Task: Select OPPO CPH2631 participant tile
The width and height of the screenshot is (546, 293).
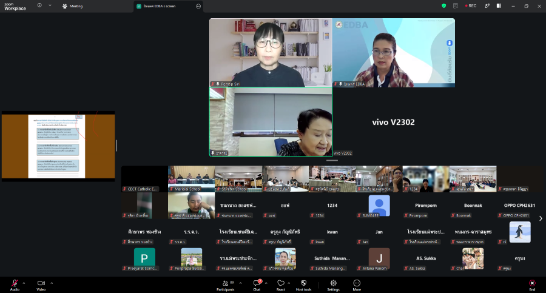Action: click(x=519, y=206)
